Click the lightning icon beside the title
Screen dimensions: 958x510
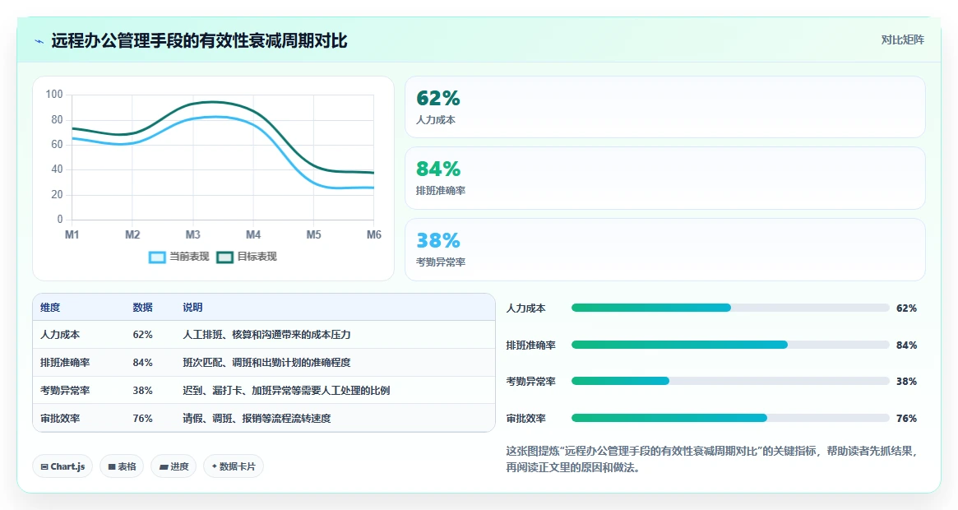(39, 42)
